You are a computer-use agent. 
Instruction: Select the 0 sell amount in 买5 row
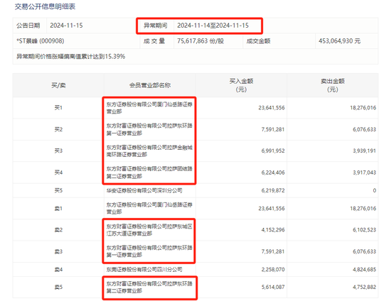pos(374,191)
